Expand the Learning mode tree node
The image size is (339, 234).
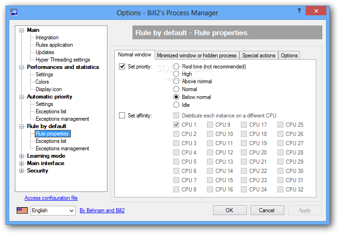click(x=21, y=156)
